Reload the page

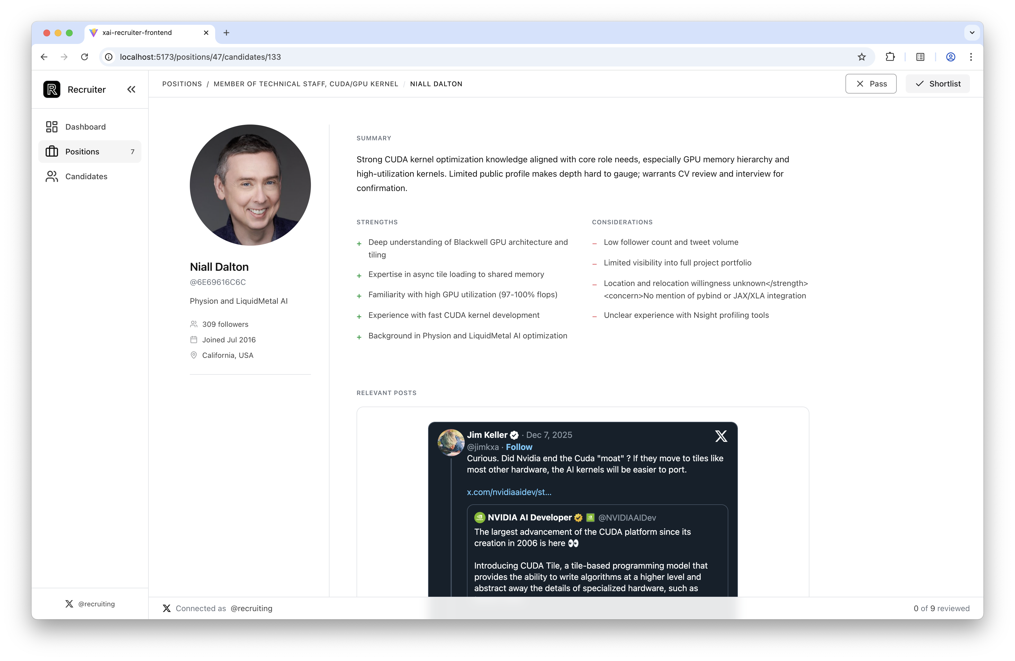[84, 57]
